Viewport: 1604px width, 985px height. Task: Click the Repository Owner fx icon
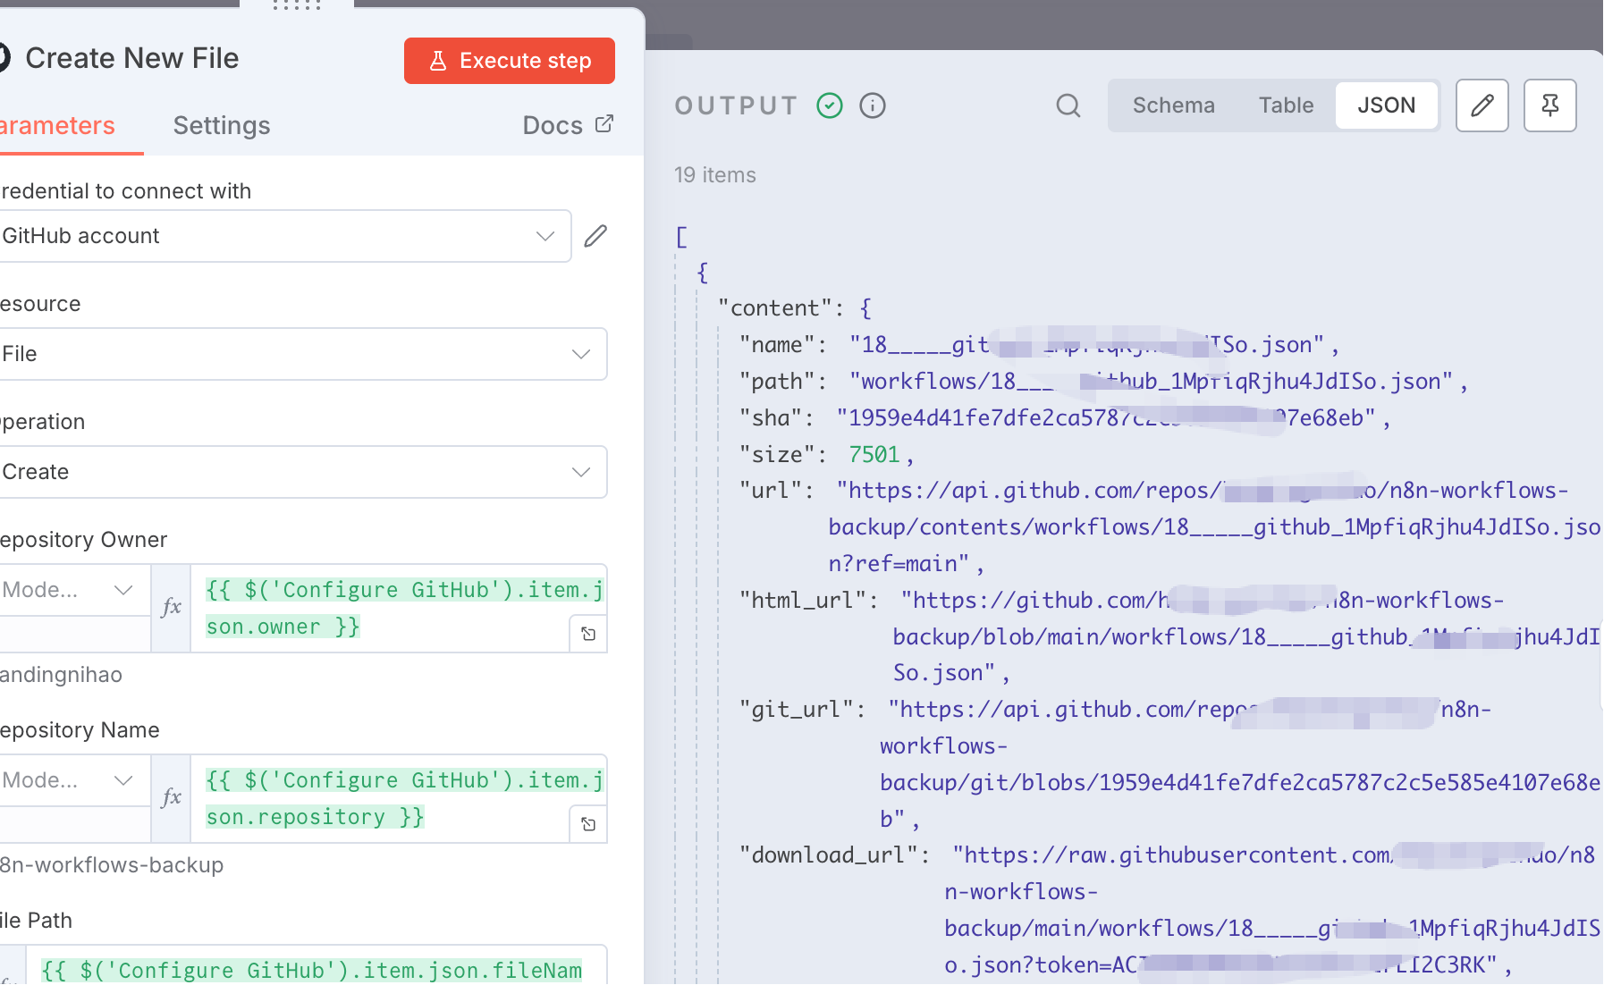coord(171,608)
